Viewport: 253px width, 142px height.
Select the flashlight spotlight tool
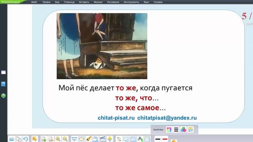[89, 139]
